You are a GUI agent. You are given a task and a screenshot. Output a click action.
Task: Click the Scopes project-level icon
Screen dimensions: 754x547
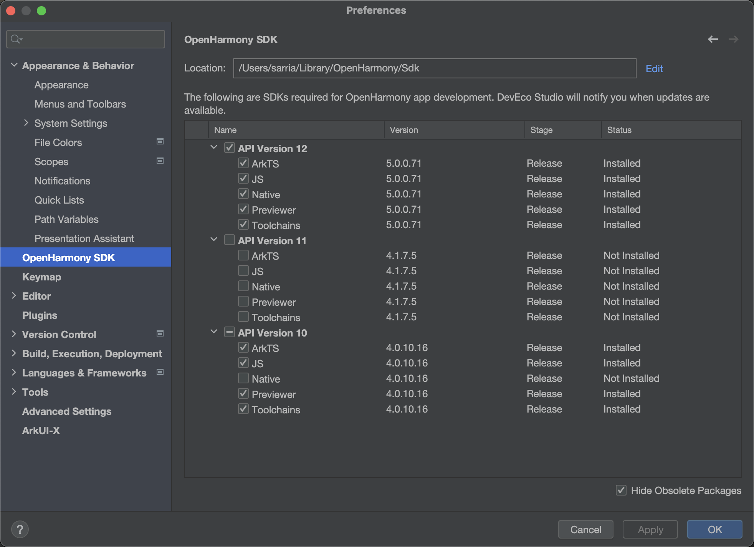(160, 161)
